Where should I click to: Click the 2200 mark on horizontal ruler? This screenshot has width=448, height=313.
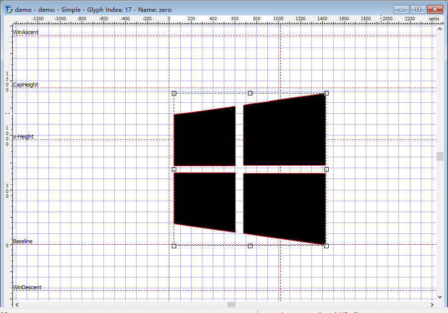(410, 19)
